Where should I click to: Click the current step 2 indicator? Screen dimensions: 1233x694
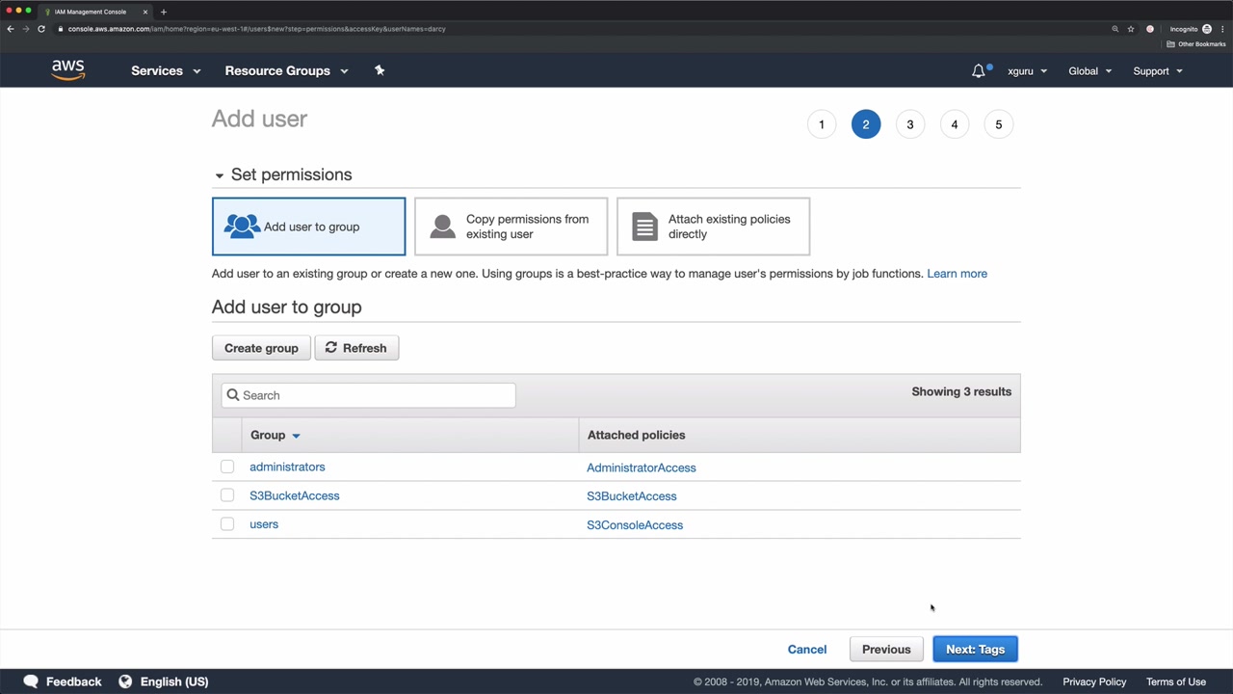tap(866, 124)
